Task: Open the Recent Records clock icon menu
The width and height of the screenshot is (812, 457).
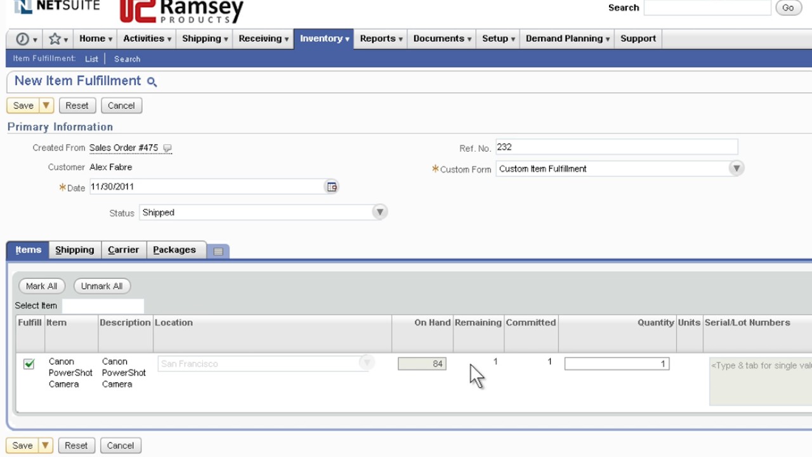Action: [x=25, y=39]
